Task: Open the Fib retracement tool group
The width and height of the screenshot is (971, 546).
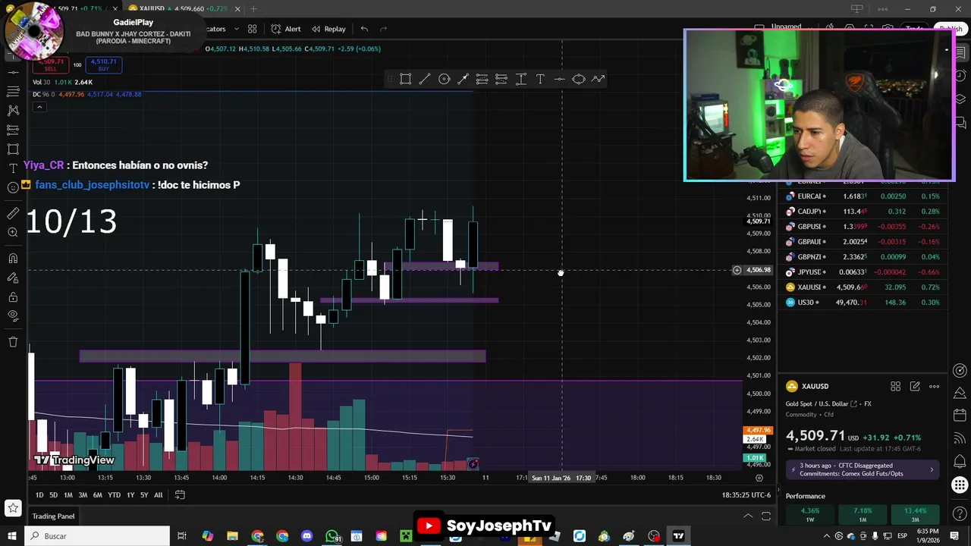Action: (x=13, y=91)
